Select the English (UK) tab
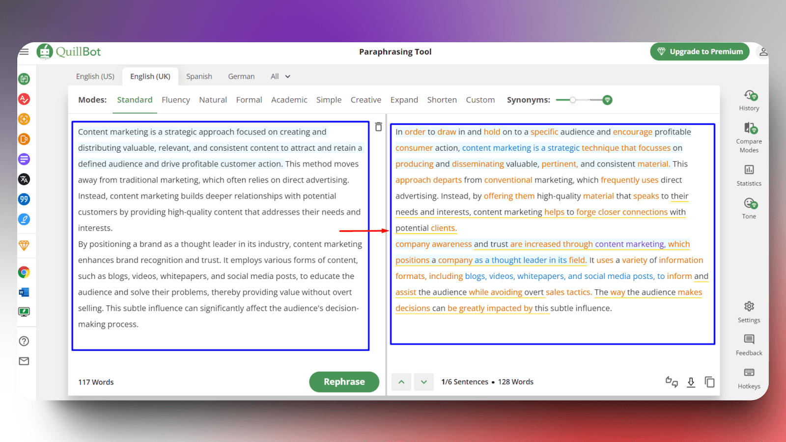This screenshot has height=442, width=786. tap(150, 77)
